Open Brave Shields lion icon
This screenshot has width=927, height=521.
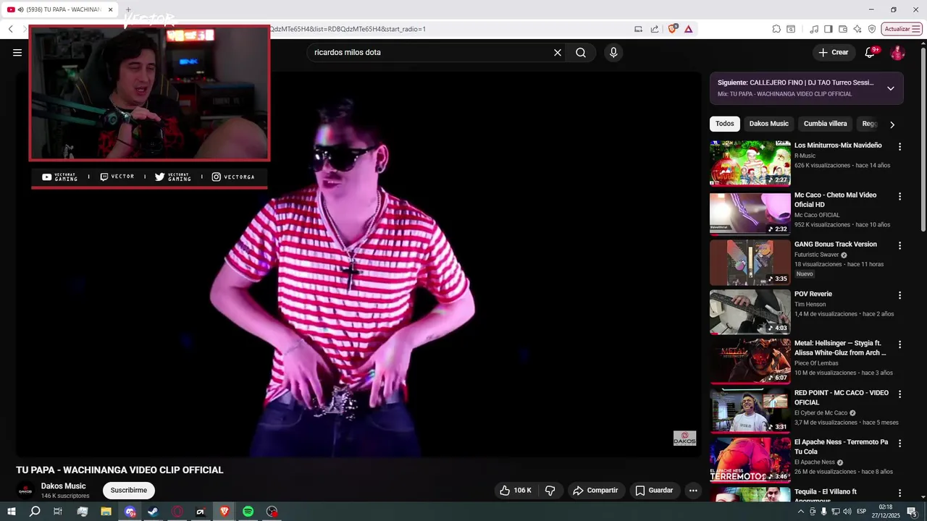(673, 29)
